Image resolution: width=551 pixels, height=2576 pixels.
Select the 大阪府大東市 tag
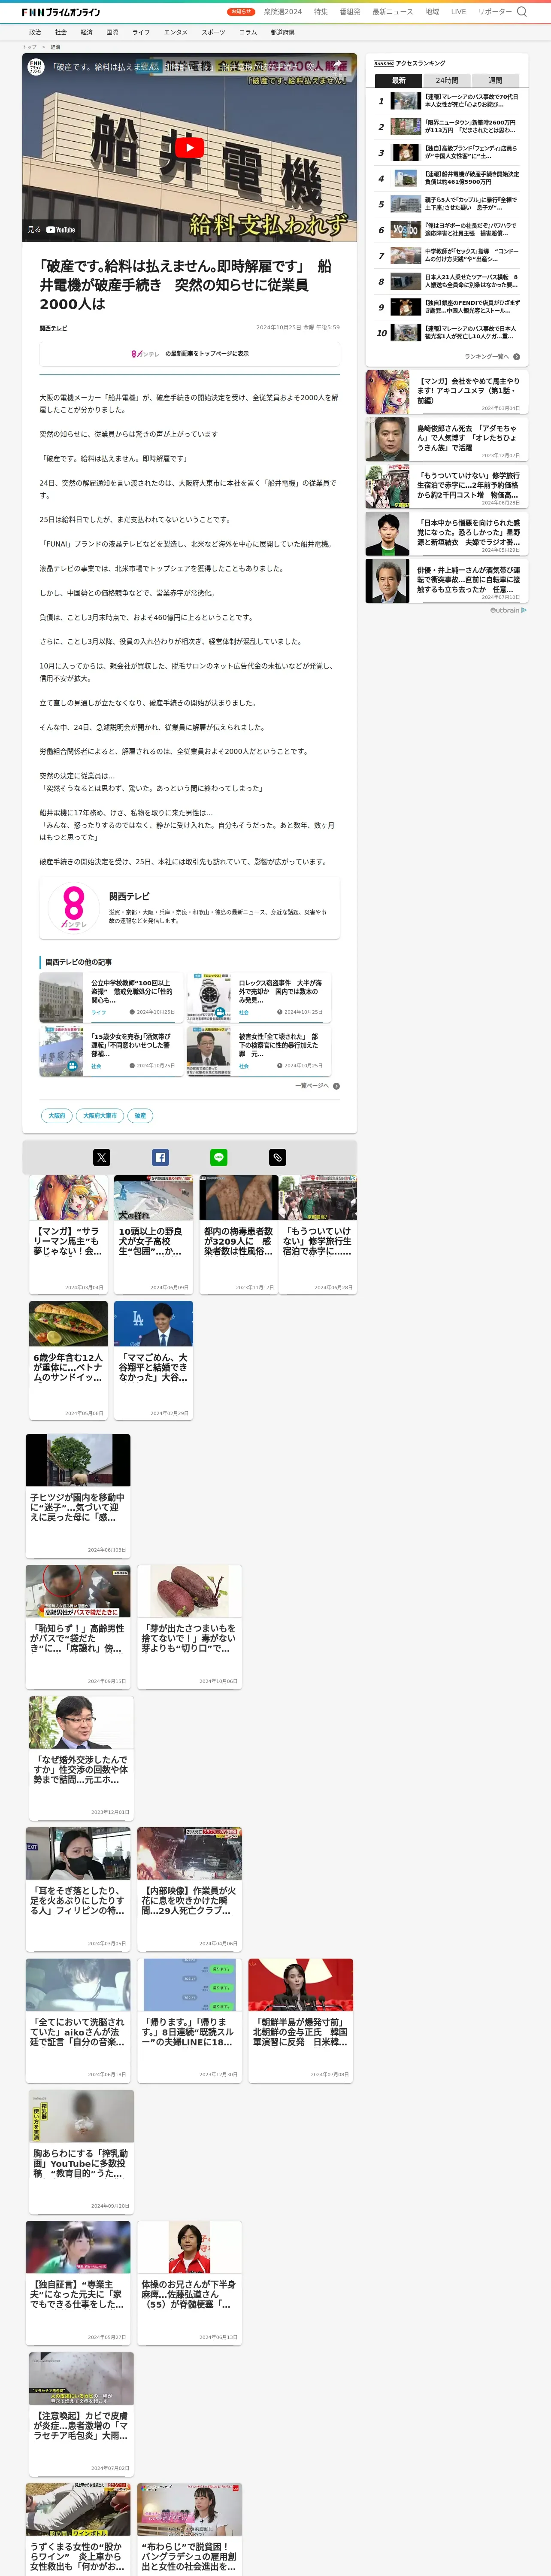click(x=100, y=1116)
